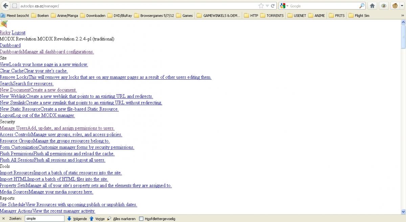Viewport: 406px width, 222px height.
Task: Open the Manage Users link
Action: coord(57,128)
